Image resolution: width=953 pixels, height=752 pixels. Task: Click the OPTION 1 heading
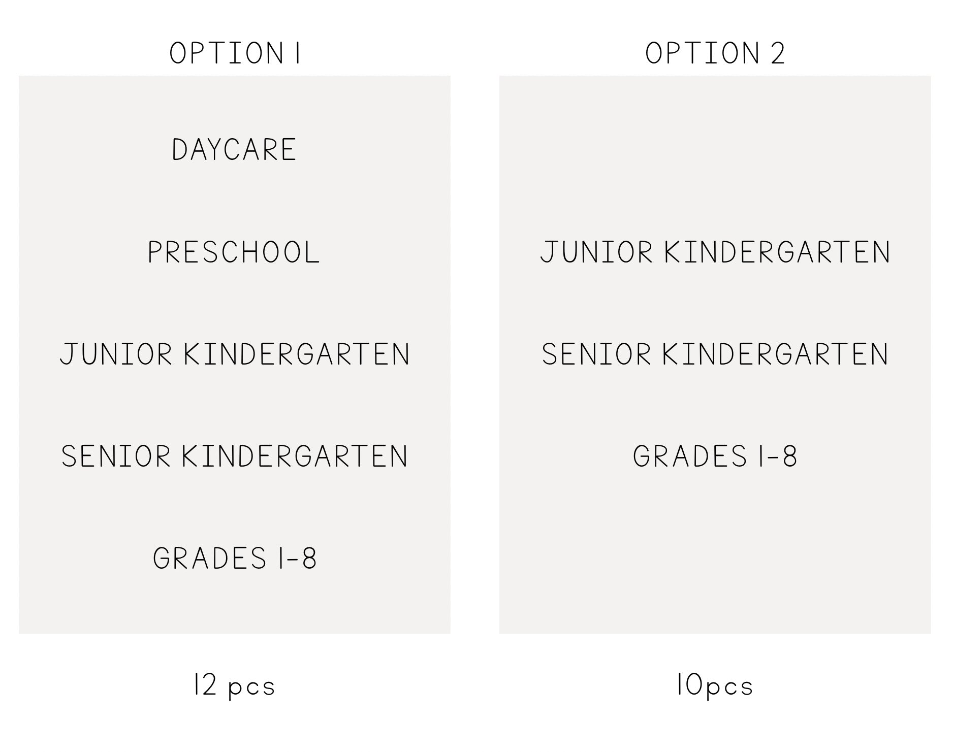235,53
